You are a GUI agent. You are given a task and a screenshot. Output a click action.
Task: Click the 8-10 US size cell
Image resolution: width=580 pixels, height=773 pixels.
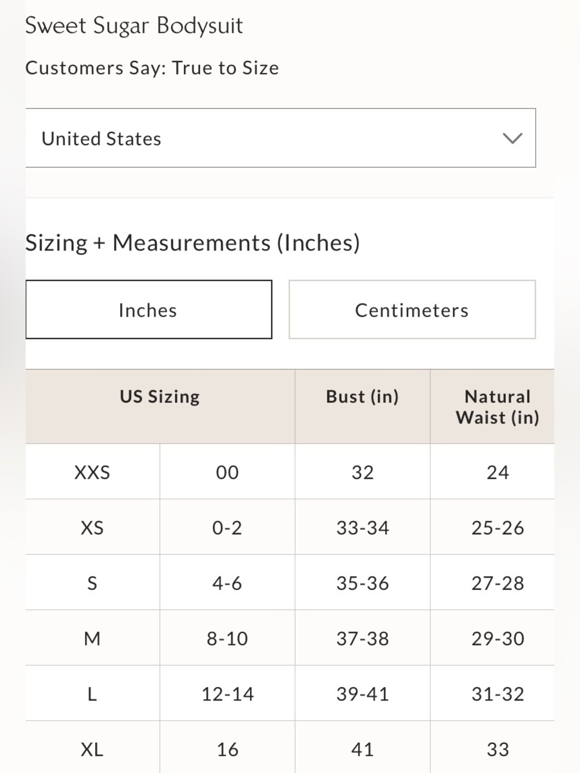(227, 638)
